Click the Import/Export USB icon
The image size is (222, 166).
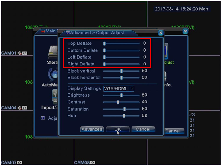click(x=55, y=97)
